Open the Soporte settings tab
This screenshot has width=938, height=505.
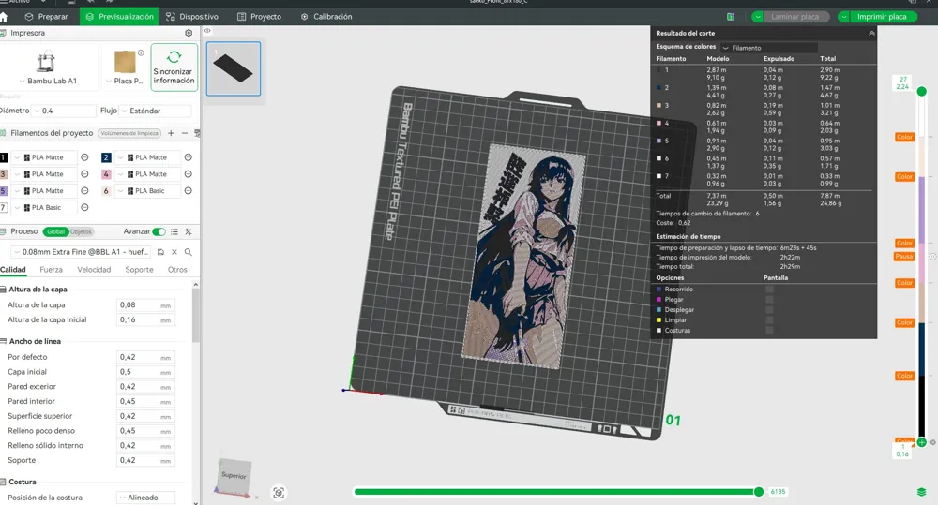(139, 270)
